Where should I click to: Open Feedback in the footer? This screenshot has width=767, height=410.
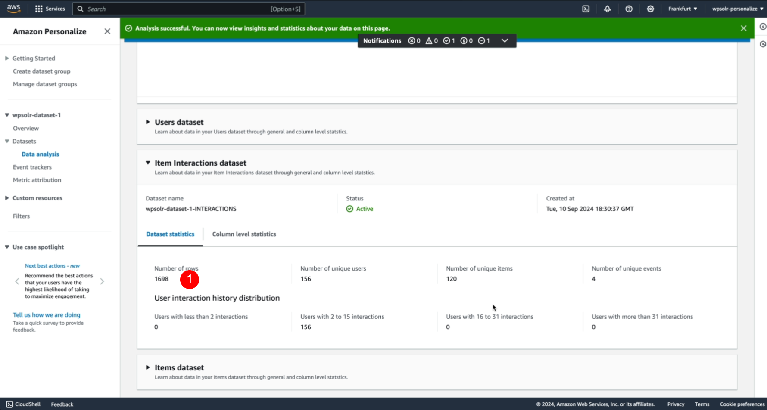(62, 404)
